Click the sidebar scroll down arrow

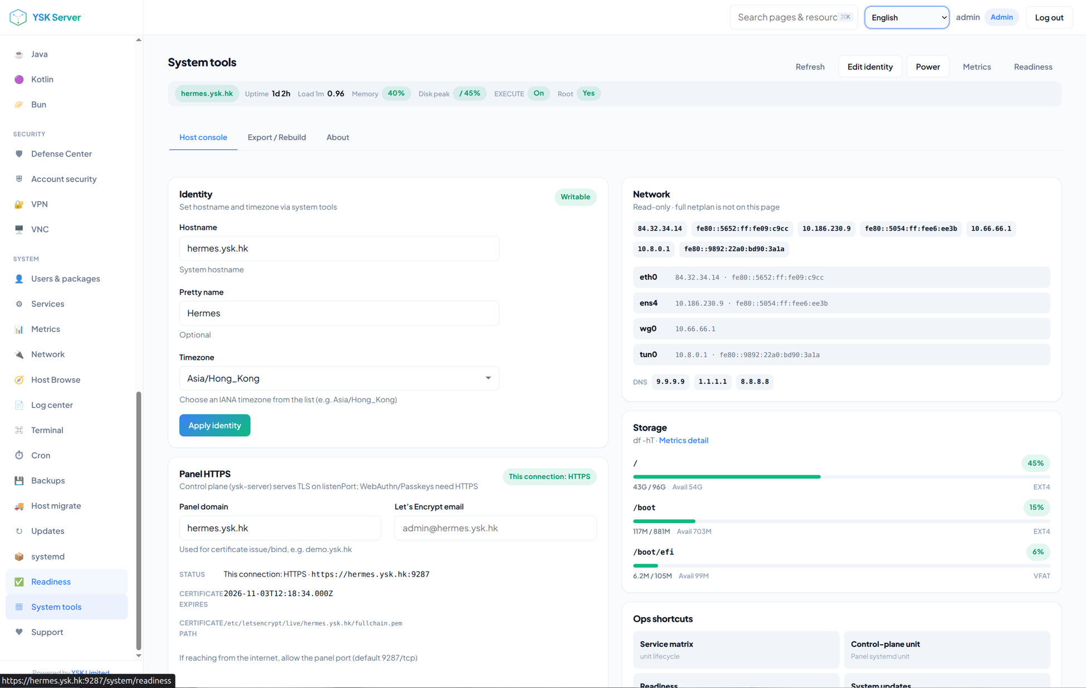tap(139, 656)
